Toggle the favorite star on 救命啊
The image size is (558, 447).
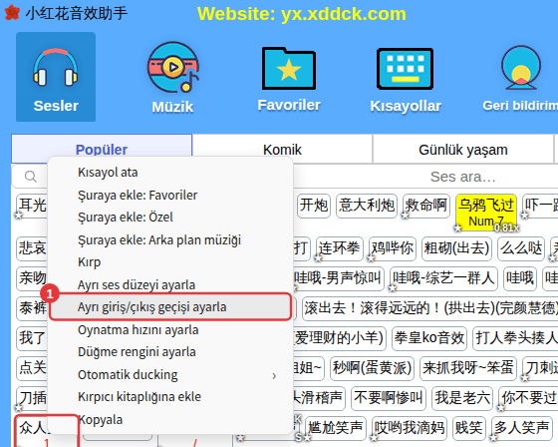[x=405, y=216]
